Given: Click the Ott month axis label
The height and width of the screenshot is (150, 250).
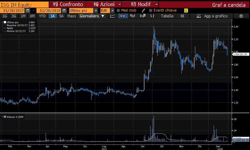Looking at the screenshot, I should [162, 146].
